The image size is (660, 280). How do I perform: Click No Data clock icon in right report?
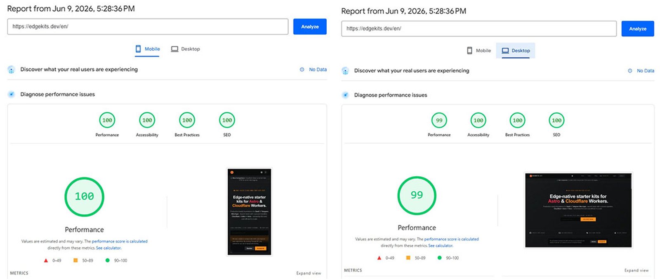(630, 71)
